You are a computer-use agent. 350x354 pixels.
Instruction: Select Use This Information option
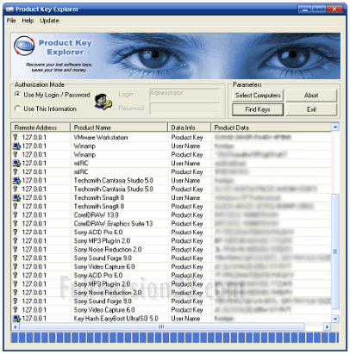click(46, 109)
